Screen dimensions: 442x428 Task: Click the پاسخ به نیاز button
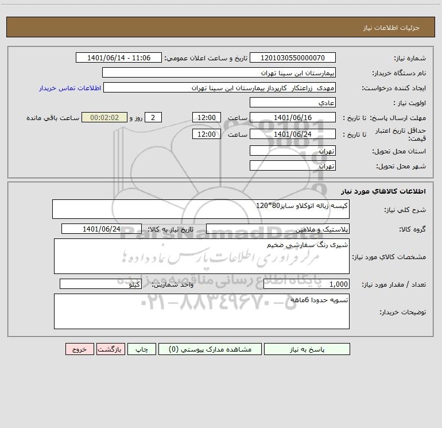click(x=307, y=349)
